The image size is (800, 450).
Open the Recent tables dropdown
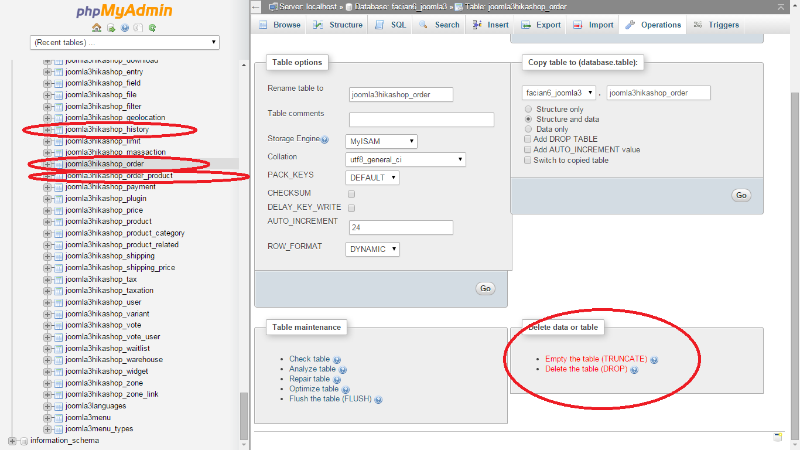[125, 42]
